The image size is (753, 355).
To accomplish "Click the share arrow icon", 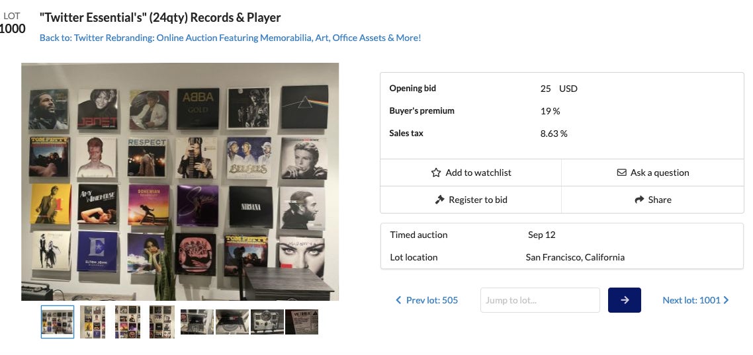I will (639, 200).
